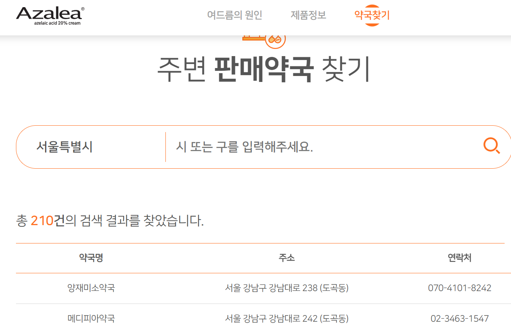This screenshot has width=511, height=327.
Task: Click the 약국명 column header
Action: pyautogui.click(x=90, y=258)
